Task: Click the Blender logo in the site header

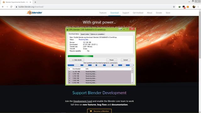Action: (35, 13)
